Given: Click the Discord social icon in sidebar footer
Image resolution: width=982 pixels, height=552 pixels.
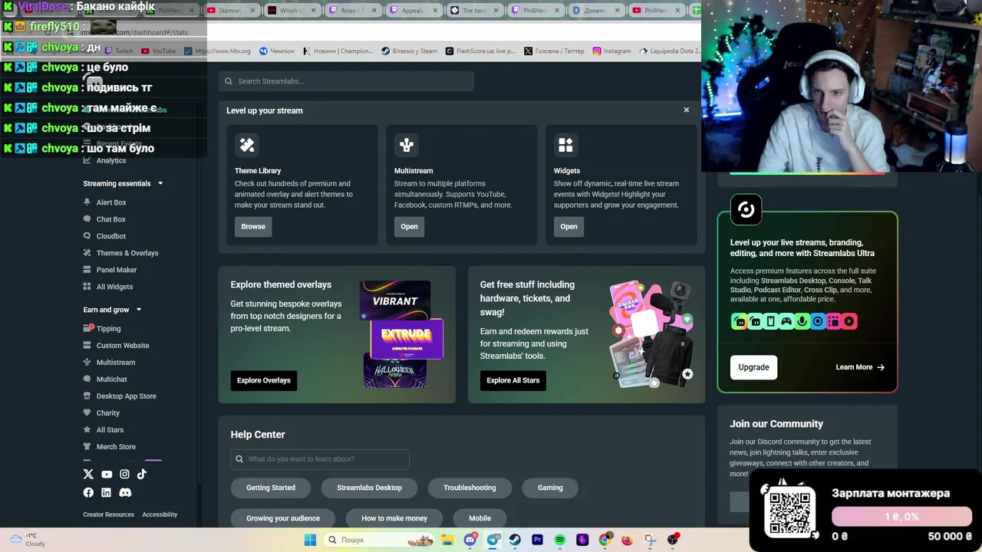Looking at the screenshot, I should [x=125, y=492].
